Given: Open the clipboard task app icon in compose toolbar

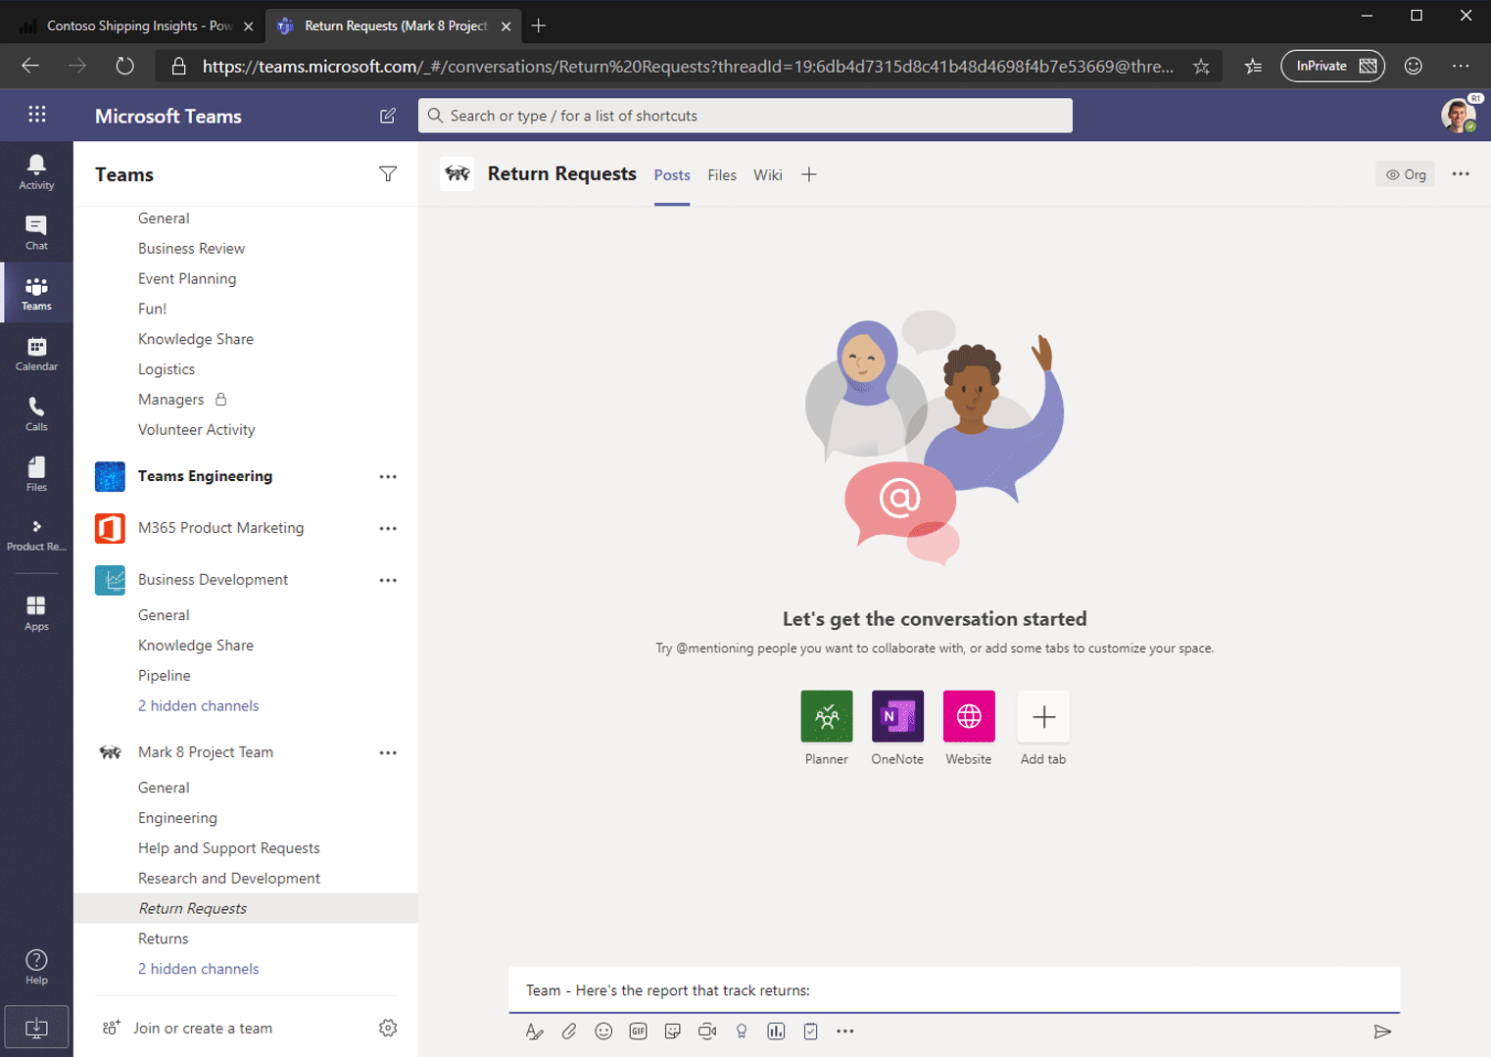Looking at the screenshot, I should [x=811, y=1032].
